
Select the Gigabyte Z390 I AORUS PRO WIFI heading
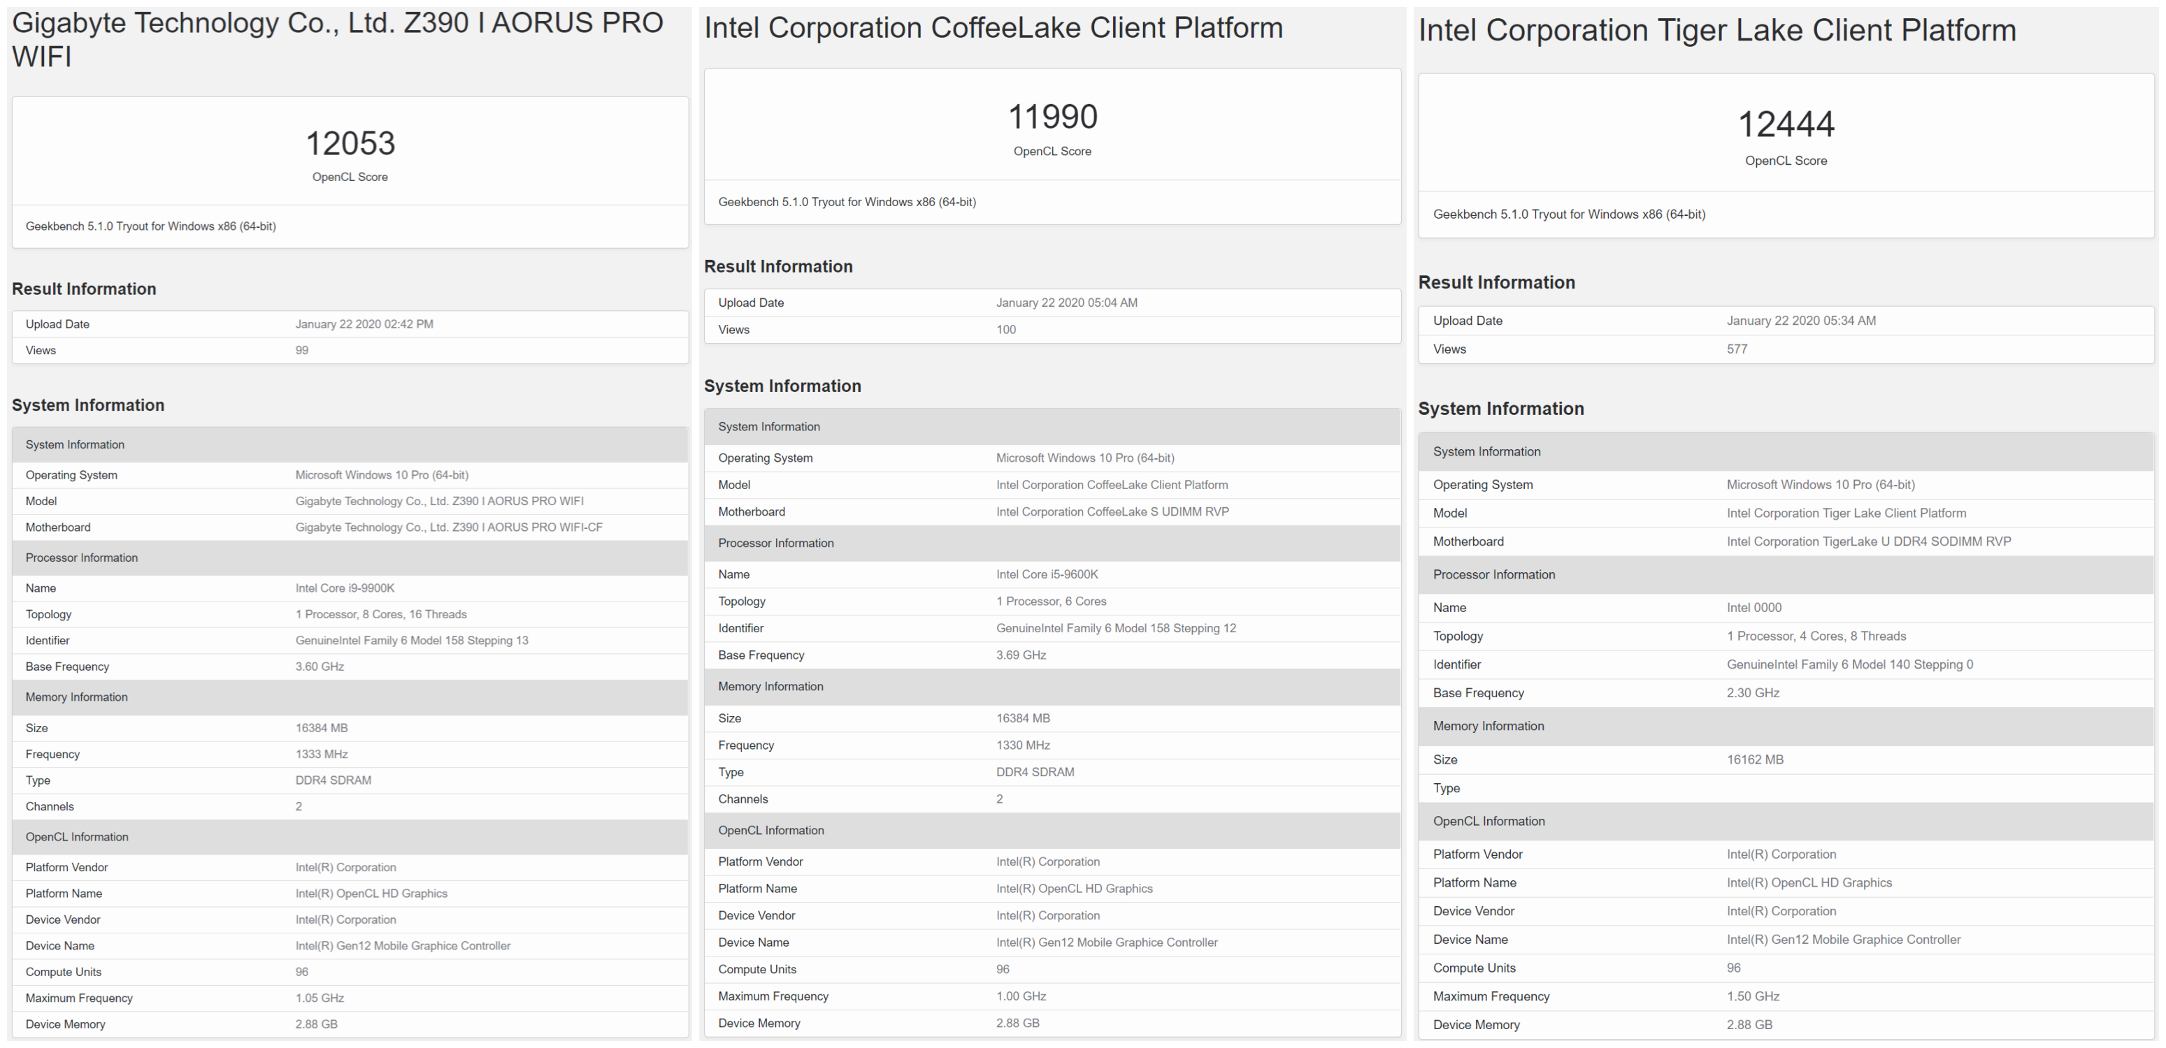(337, 40)
